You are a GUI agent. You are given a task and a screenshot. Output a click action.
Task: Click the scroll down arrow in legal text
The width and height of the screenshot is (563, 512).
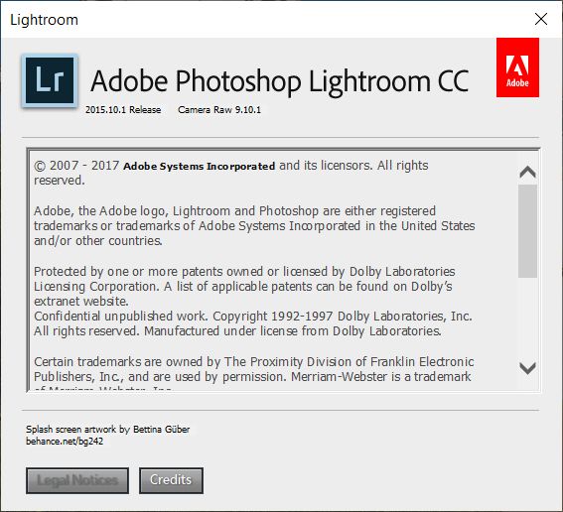(527, 368)
